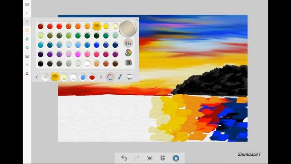
Task: Add a color with the plus well
Action: pos(45,77)
